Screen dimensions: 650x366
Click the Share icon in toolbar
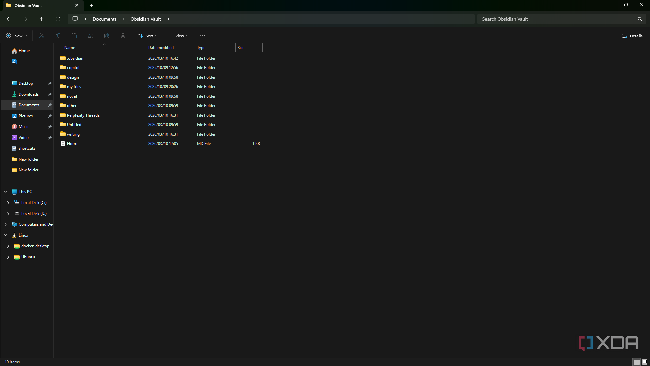(x=107, y=36)
